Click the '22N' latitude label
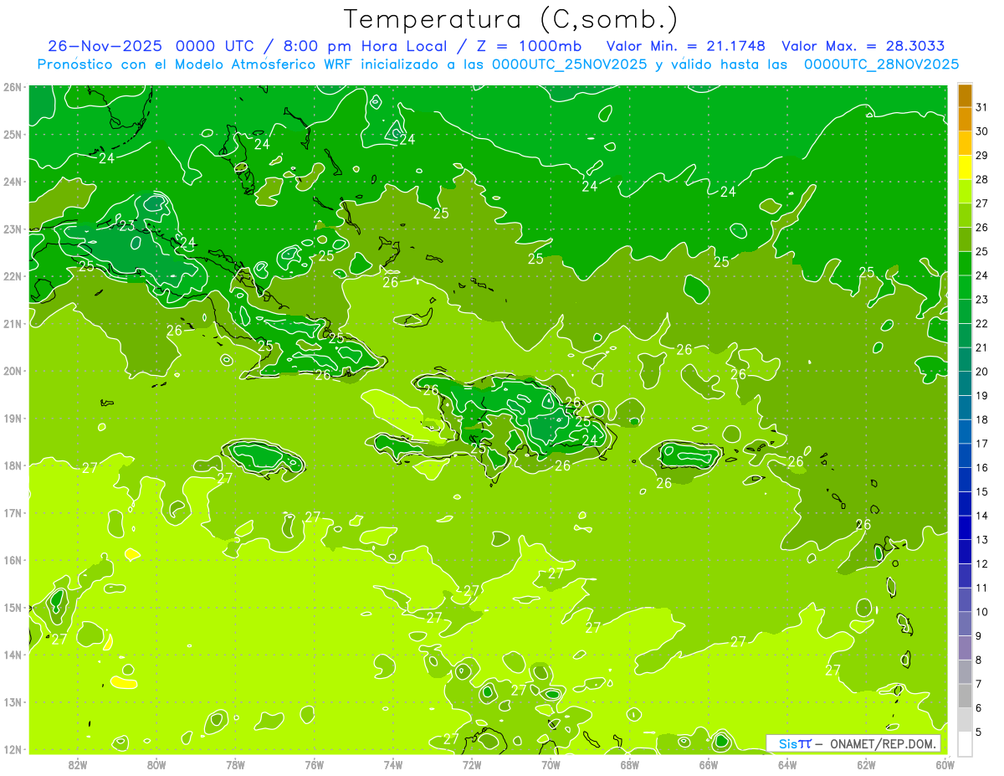This screenshot has width=1004, height=776. 13,276
